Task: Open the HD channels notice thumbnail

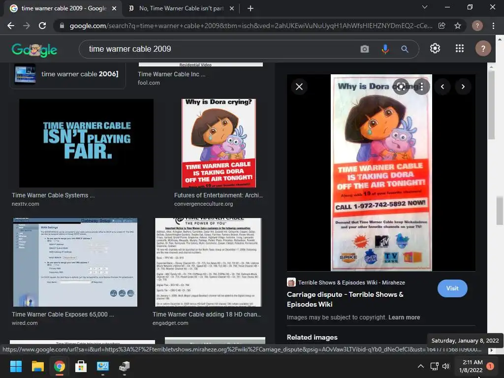Action: tap(208, 262)
